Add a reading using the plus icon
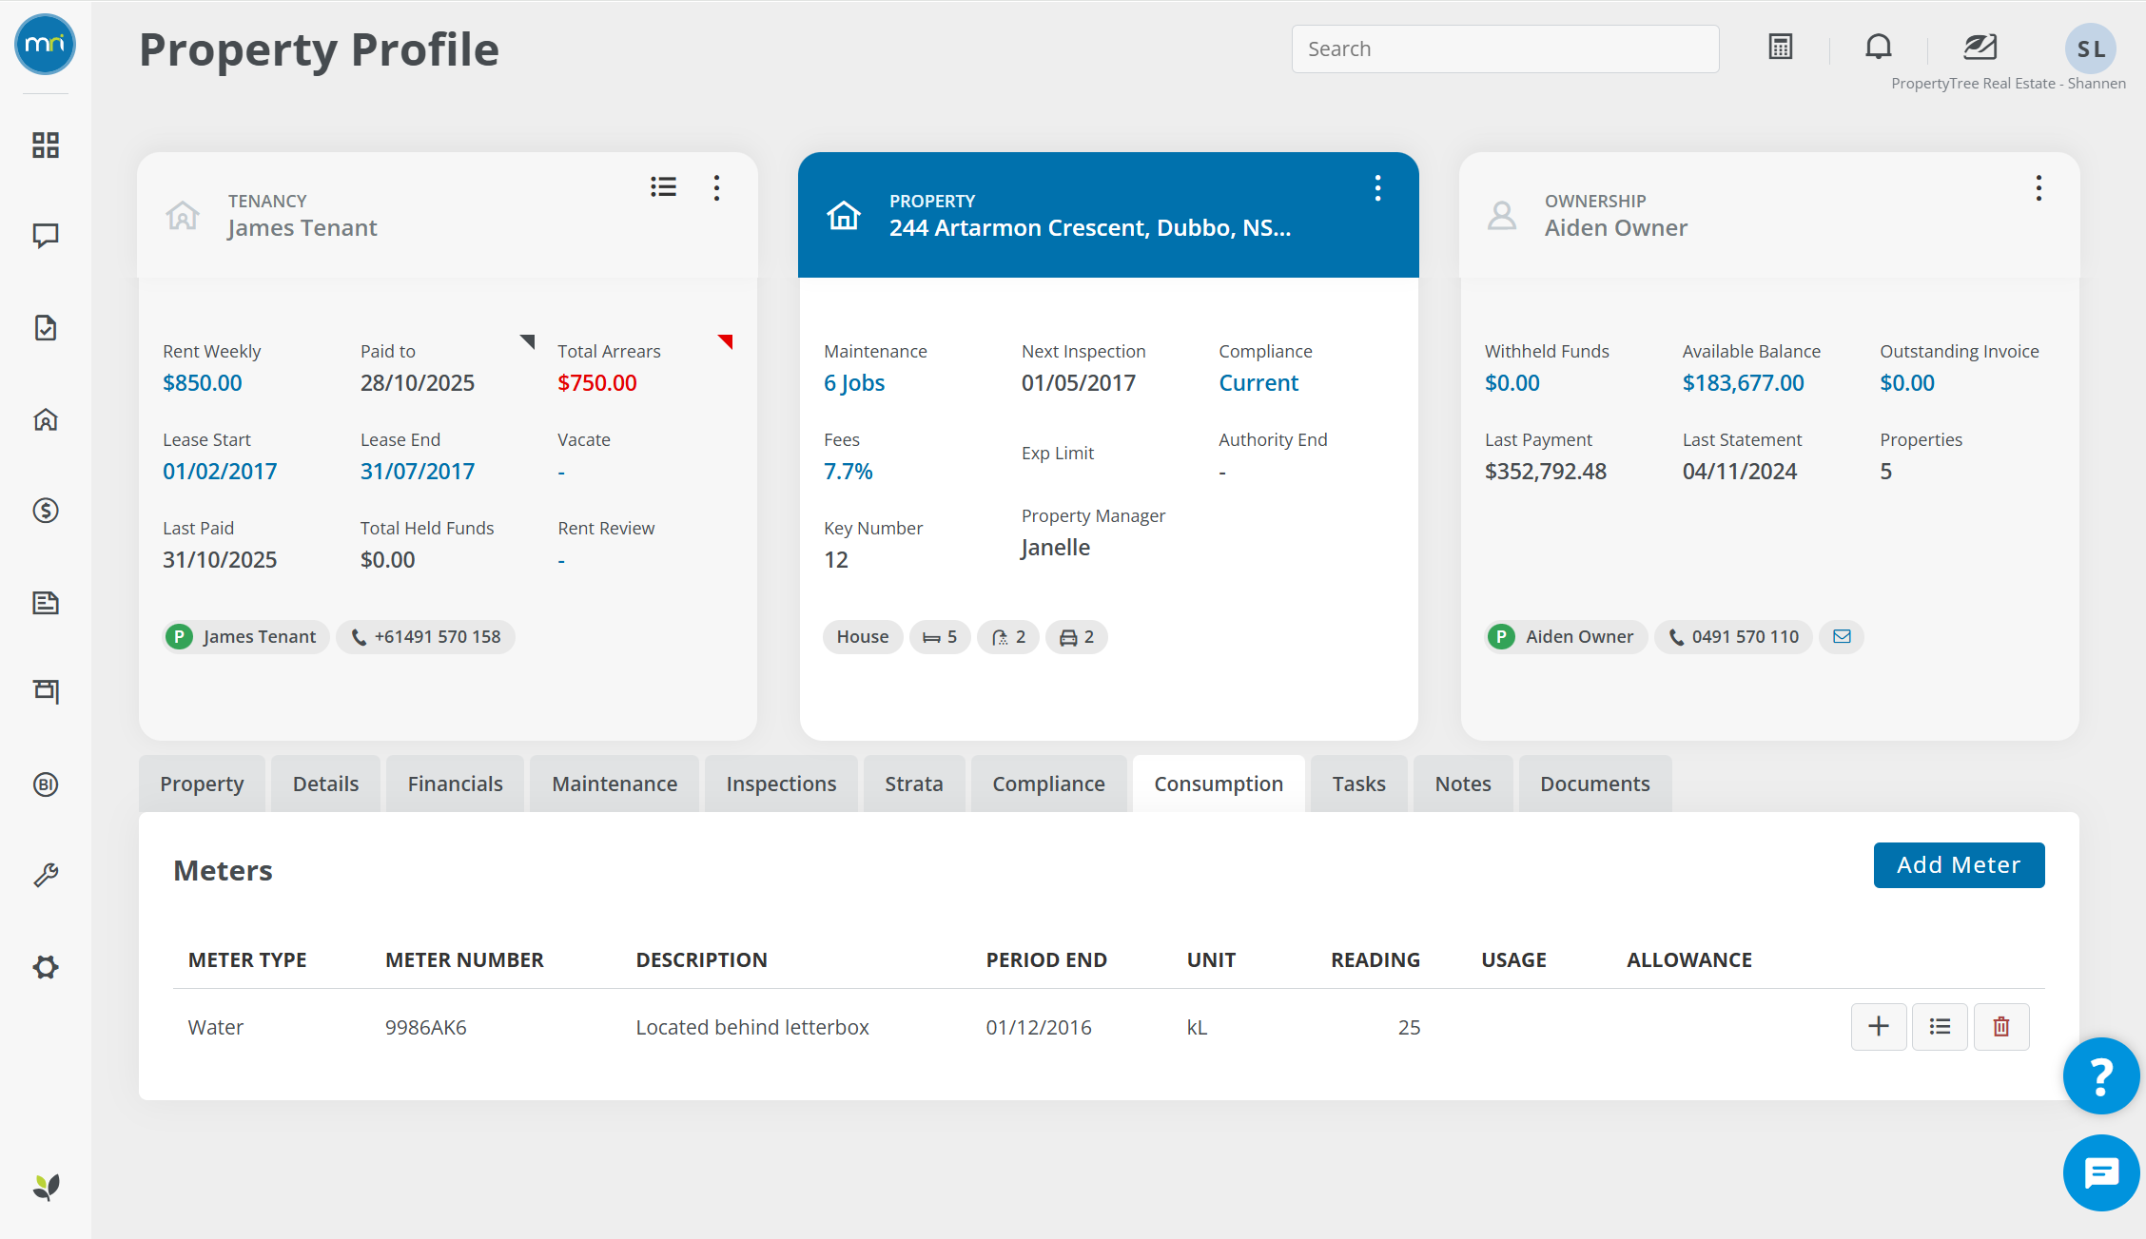 coord(1879,1027)
